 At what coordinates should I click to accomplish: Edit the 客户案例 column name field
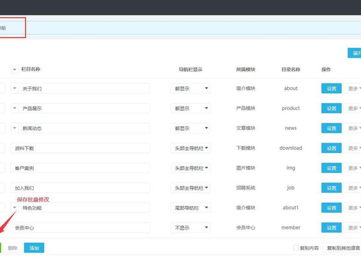click(x=80, y=168)
